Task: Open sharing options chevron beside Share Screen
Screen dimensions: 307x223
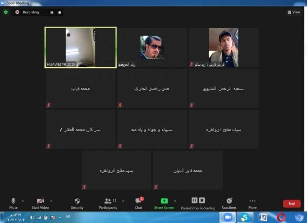Action: point(175,201)
